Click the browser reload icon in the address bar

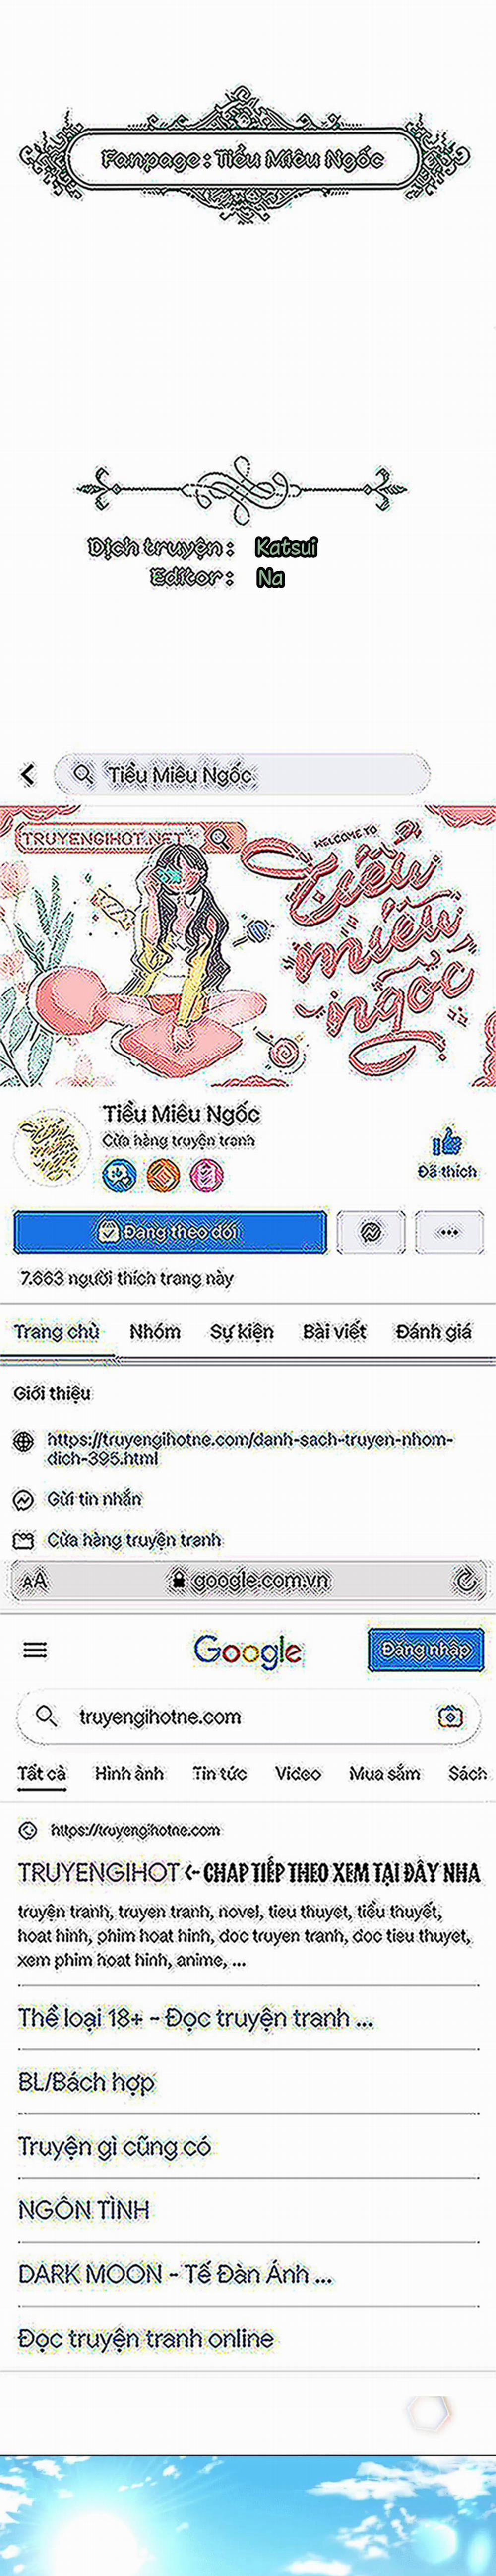[465, 1581]
